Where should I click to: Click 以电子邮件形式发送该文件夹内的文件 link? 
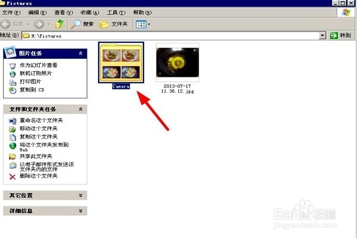pos(46,167)
